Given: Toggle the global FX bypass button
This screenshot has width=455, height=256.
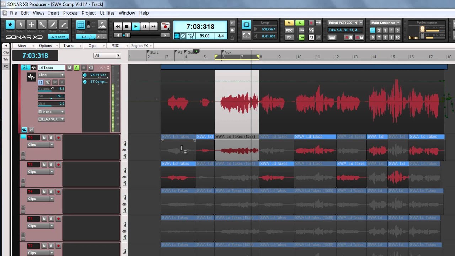Looking at the screenshot, I should [x=289, y=37].
